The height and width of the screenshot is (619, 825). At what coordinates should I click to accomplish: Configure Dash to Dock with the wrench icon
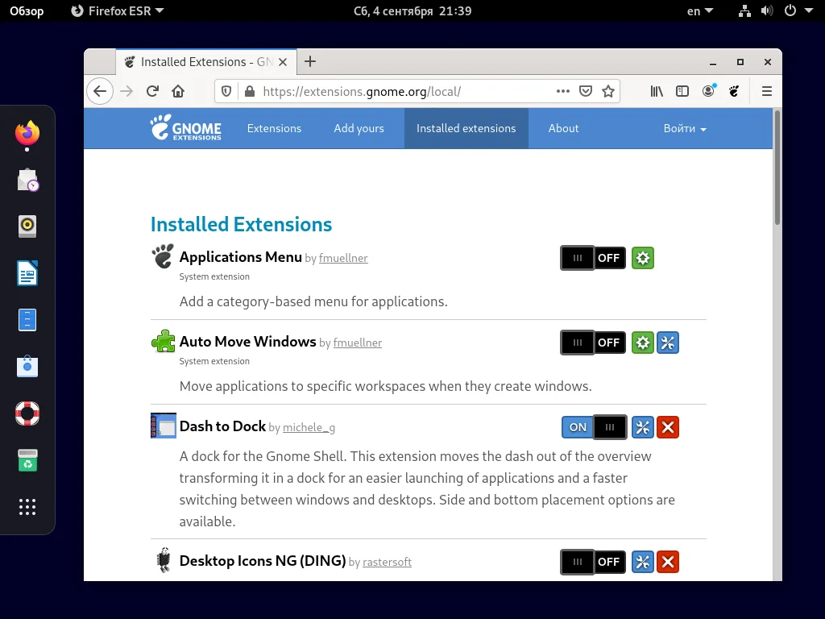pyautogui.click(x=642, y=427)
